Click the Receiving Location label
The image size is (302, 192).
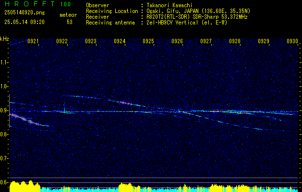coord(112,11)
